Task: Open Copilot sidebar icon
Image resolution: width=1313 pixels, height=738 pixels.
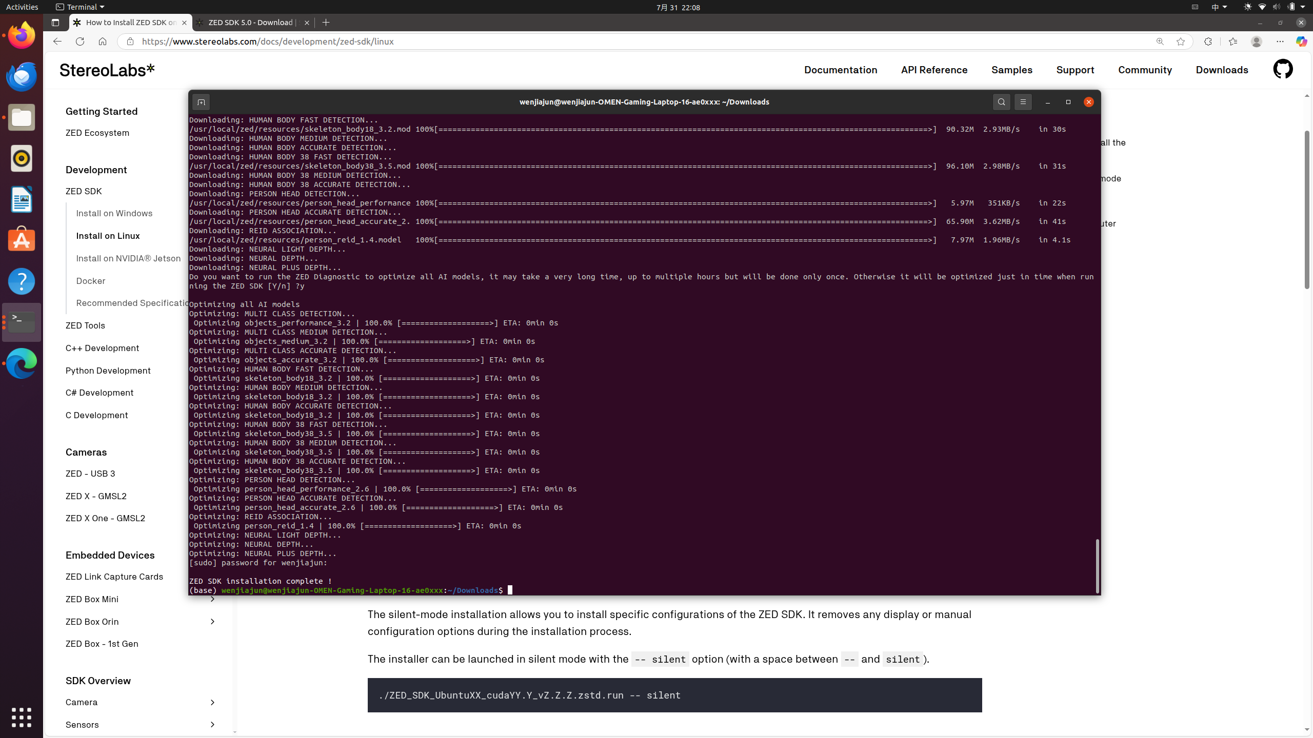Action: tap(1301, 42)
